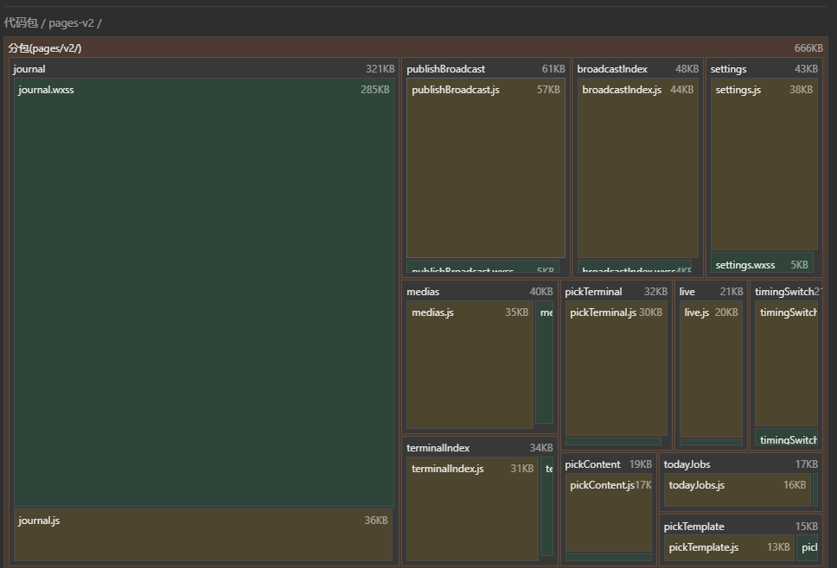Screen dimensions: 837x568
Task: Click the 666KB total size label
Action: pos(808,48)
